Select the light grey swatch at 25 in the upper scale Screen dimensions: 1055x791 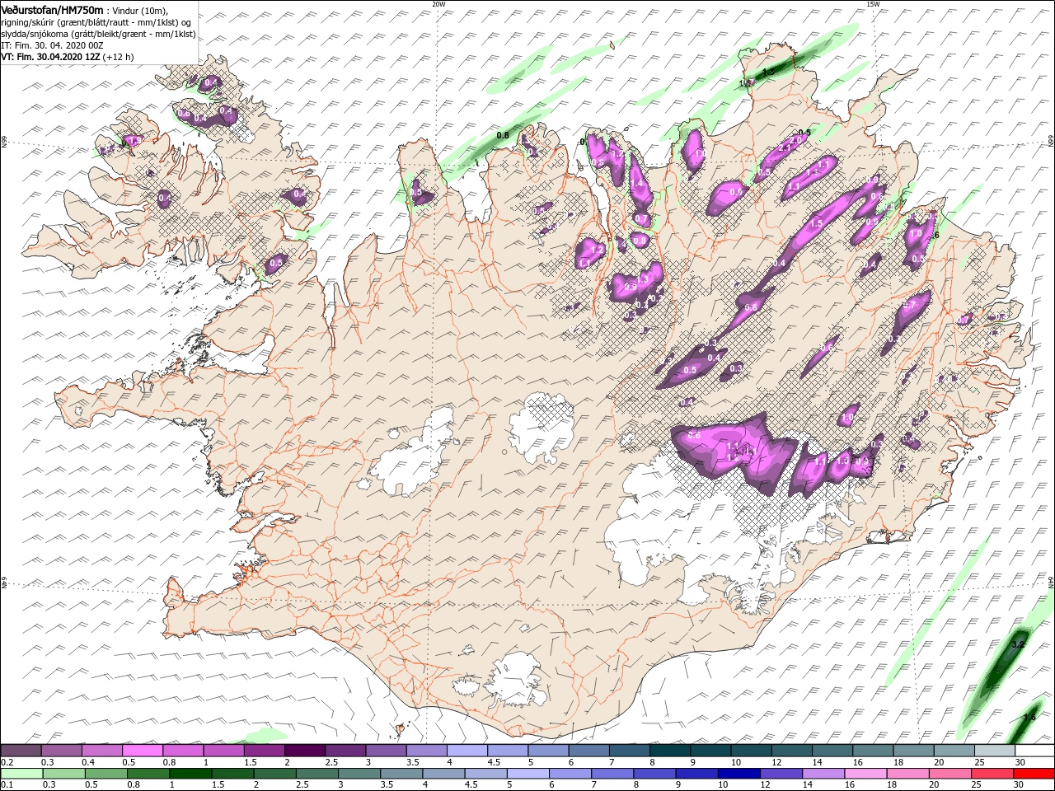tap(993, 751)
